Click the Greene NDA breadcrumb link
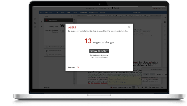 click(102, 8)
